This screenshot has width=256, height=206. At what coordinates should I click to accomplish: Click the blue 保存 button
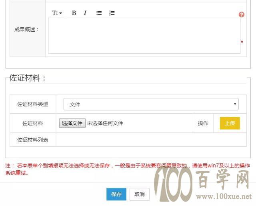[116, 194]
